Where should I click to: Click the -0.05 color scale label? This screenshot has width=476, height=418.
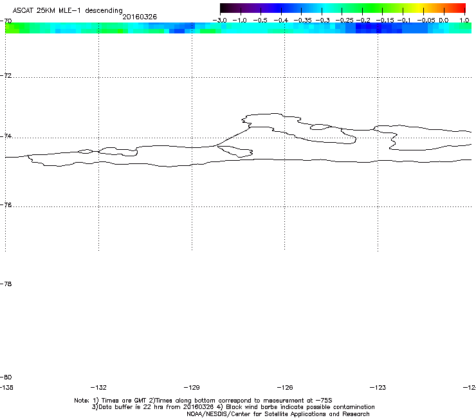426,21
